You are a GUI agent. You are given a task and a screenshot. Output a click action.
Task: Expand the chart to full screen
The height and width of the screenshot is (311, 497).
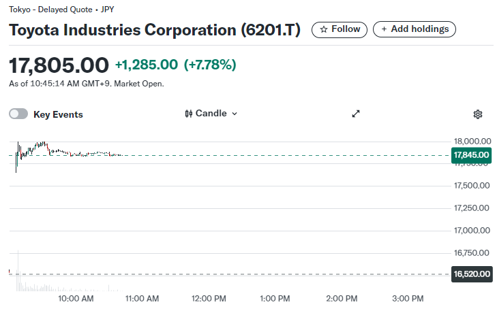click(x=355, y=114)
